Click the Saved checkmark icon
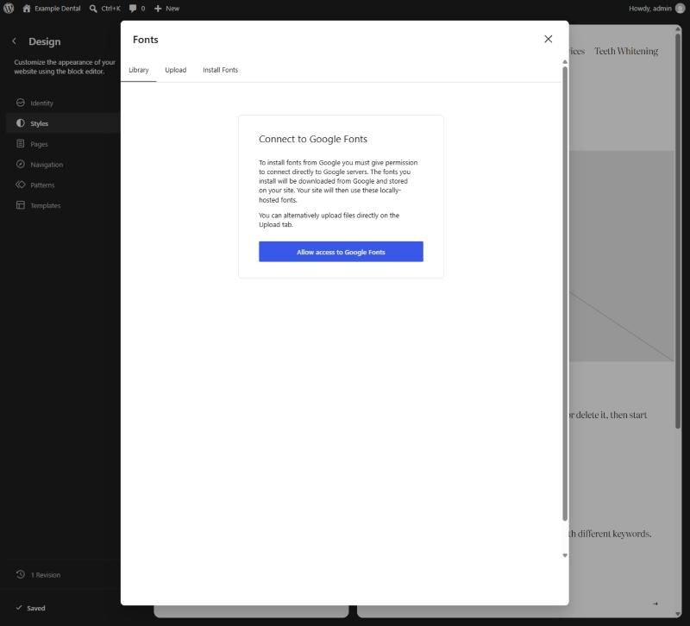Viewport: 690px width, 626px height. [x=19, y=608]
